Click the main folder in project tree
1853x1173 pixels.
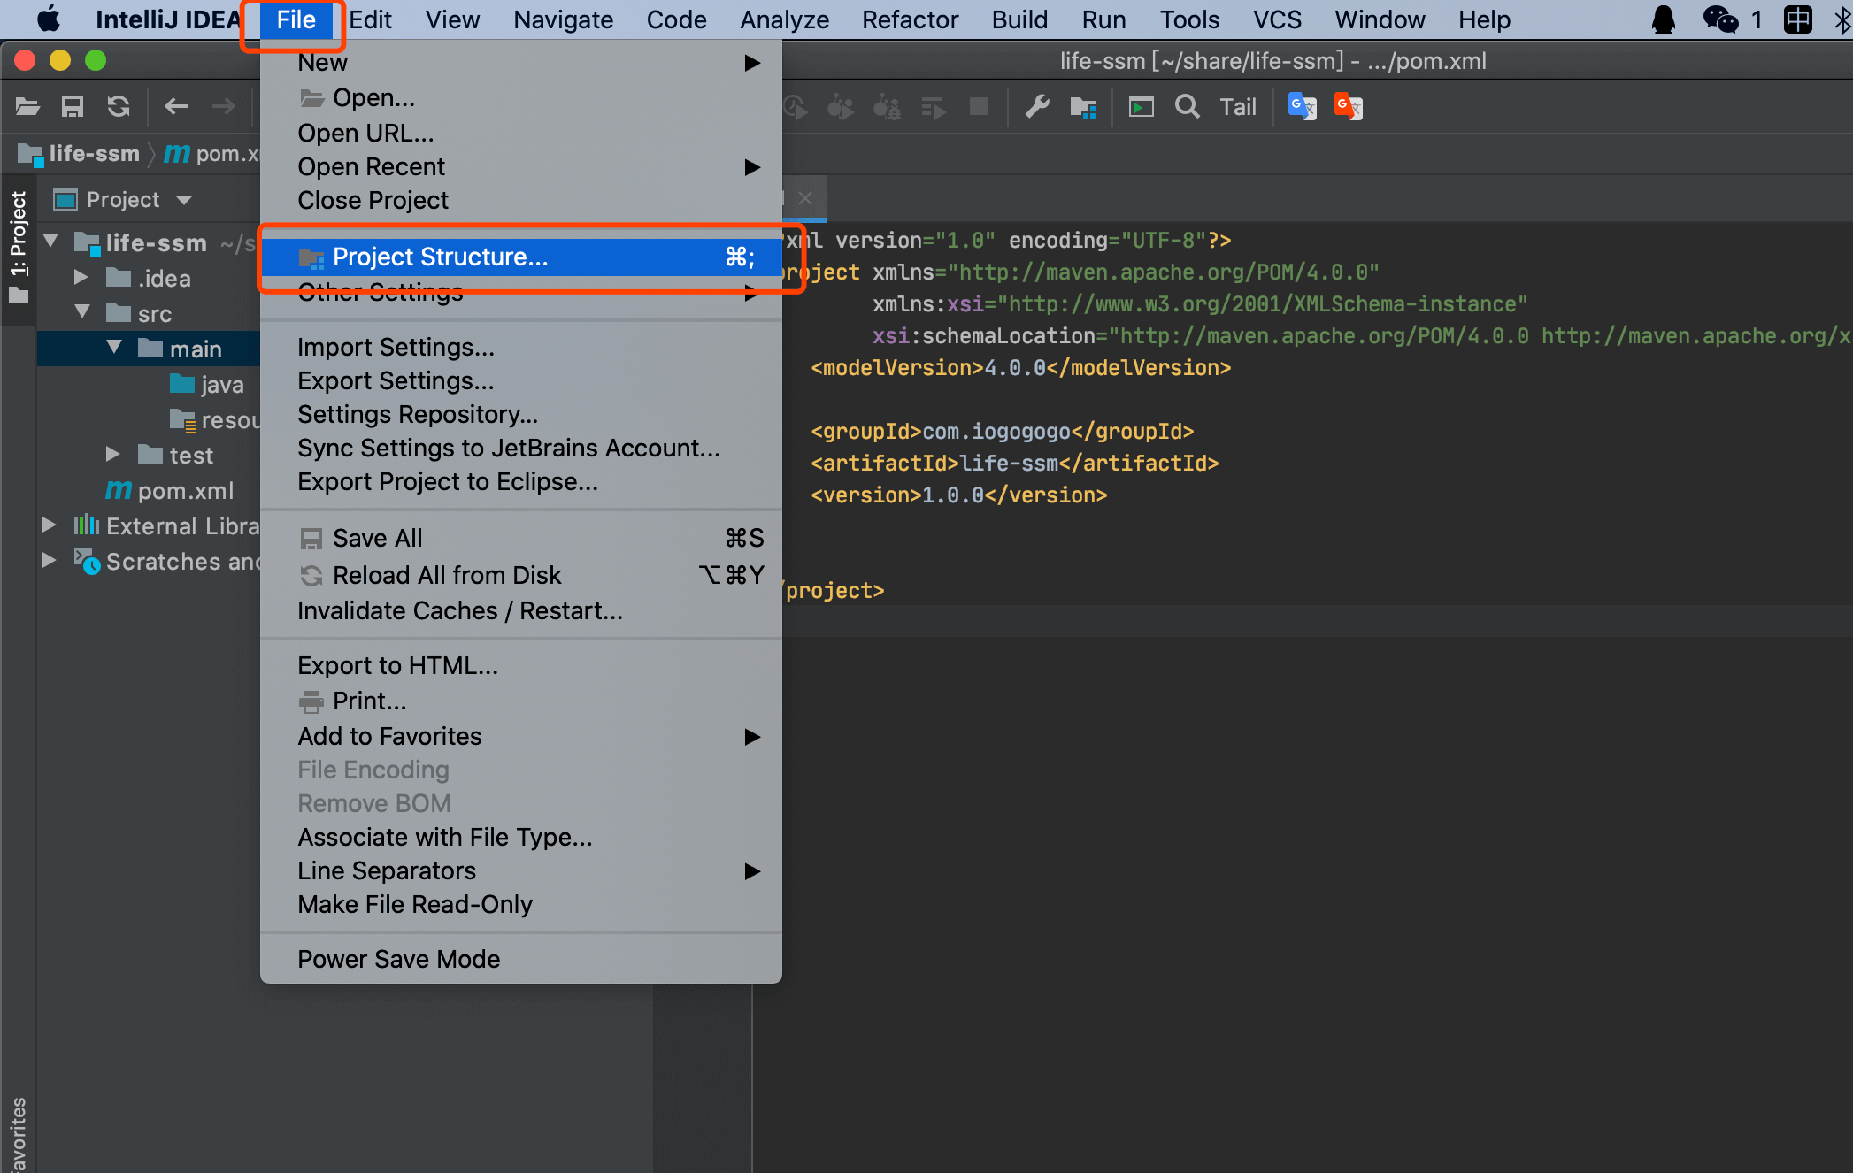click(189, 349)
